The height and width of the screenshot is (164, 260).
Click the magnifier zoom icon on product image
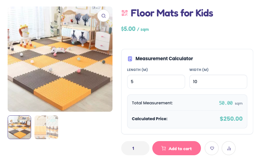coord(103,16)
